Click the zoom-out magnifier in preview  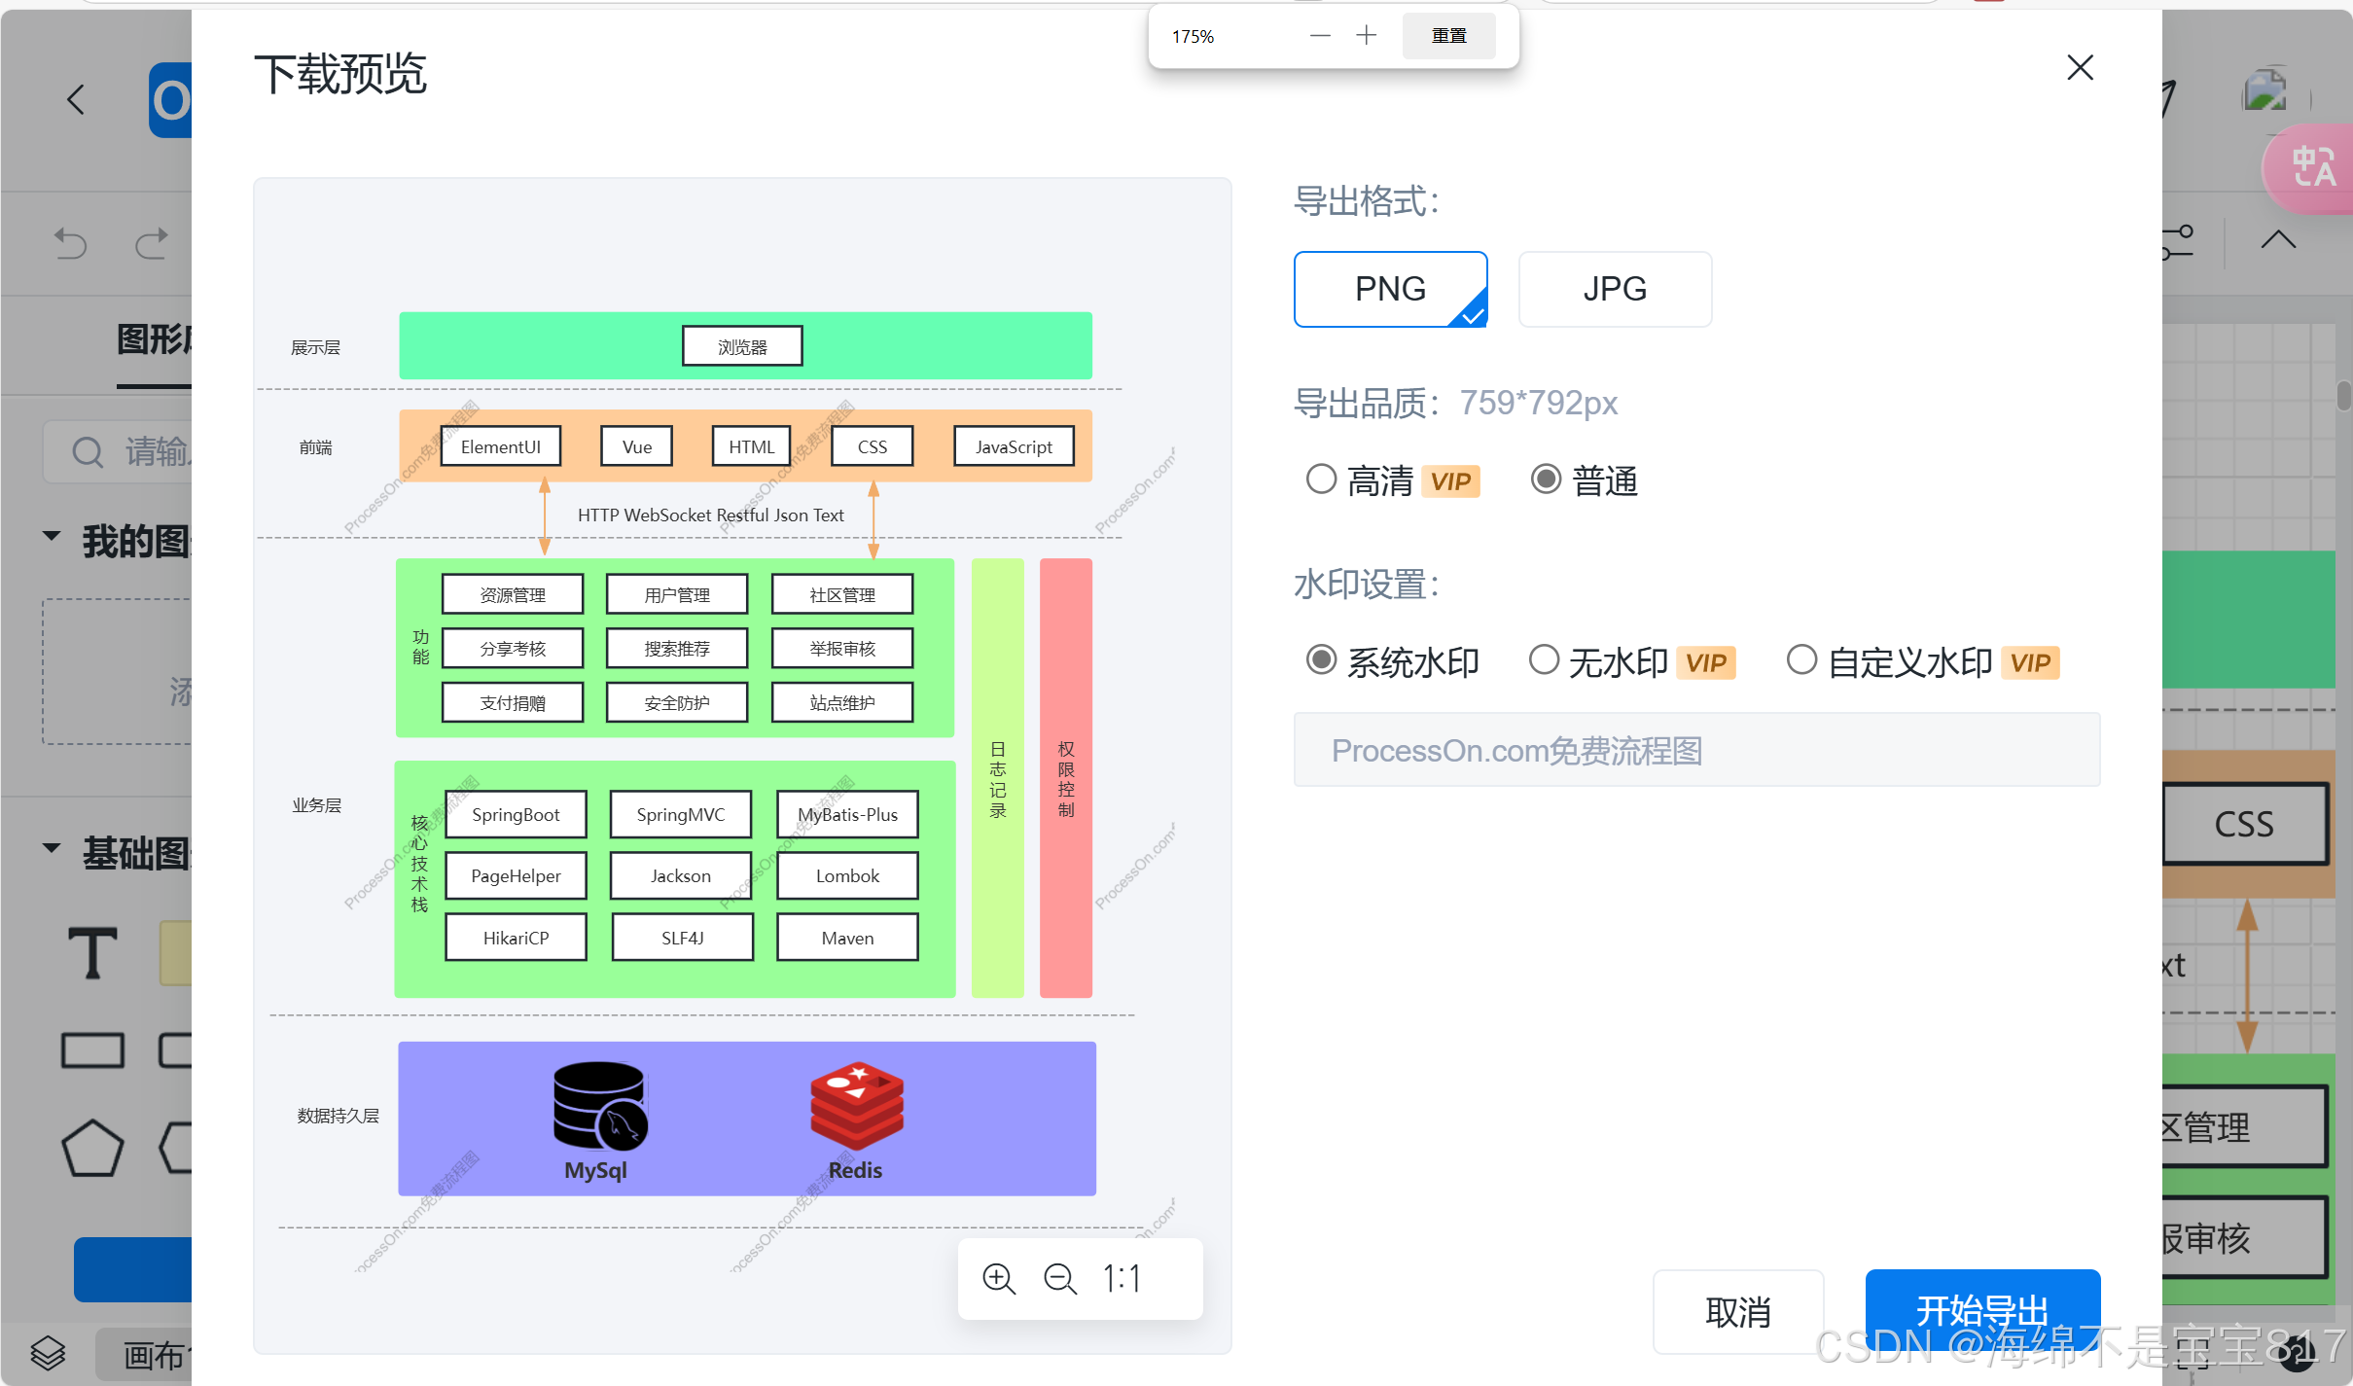click(x=1059, y=1279)
